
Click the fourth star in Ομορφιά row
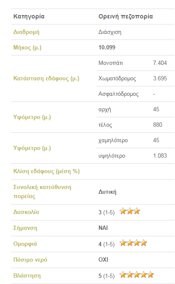[144, 243]
